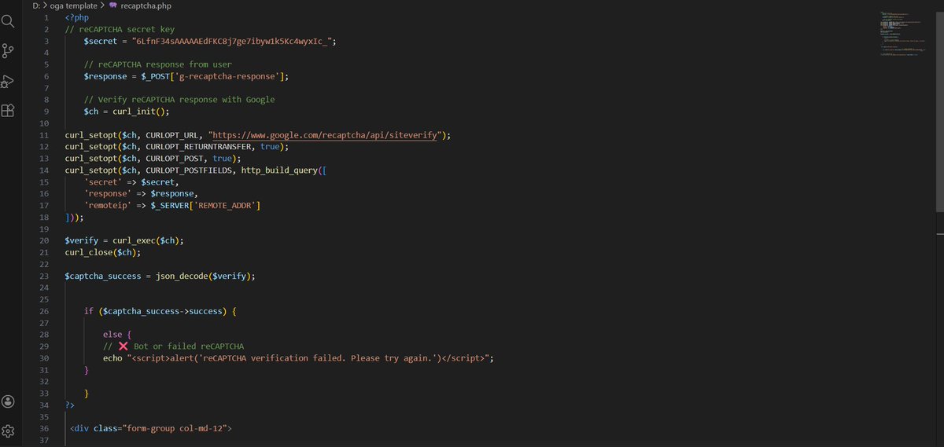Click line number 34 in the gutter
The width and height of the screenshot is (944, 447).
coord(44,405)
